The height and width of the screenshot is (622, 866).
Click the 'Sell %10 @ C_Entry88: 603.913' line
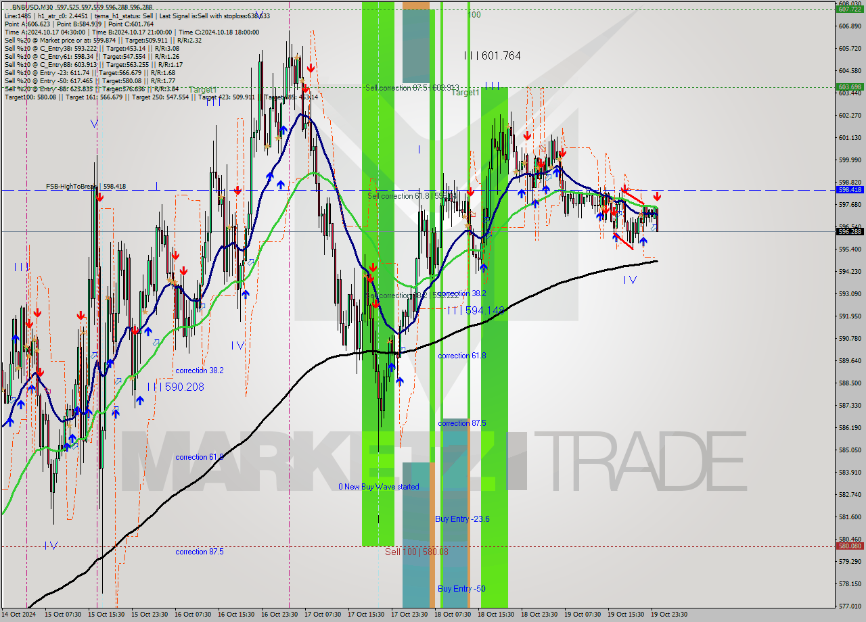pyautogui.click(x=93, y=64)
